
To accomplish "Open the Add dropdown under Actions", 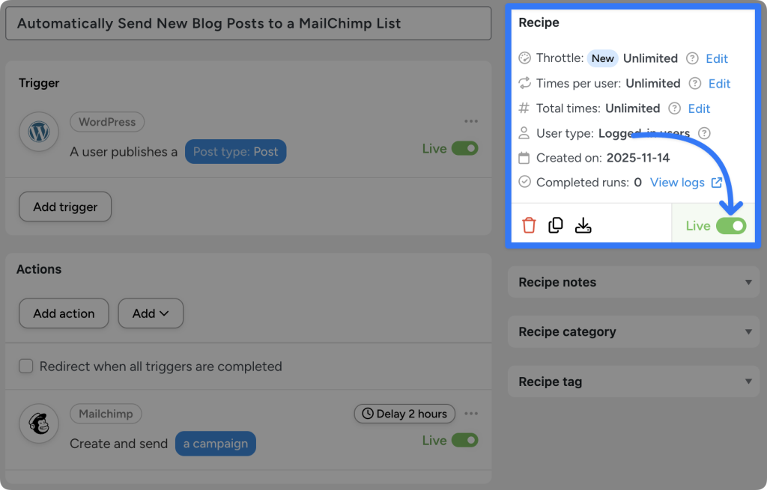I will pos(151,313).
